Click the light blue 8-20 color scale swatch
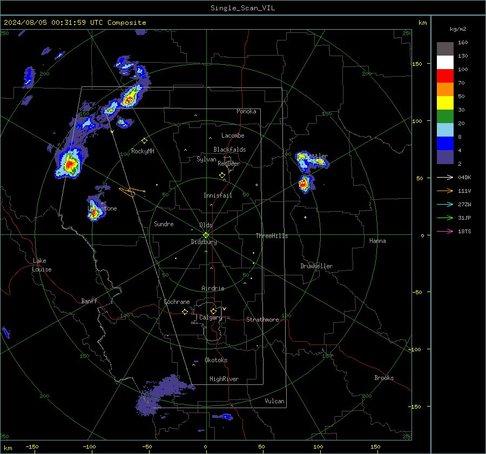The height and width of the screenshot is (454, 486). coord(445,130)
